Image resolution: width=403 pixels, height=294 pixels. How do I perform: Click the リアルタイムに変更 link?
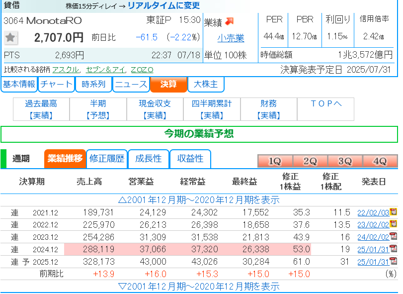tap(163, 6)
